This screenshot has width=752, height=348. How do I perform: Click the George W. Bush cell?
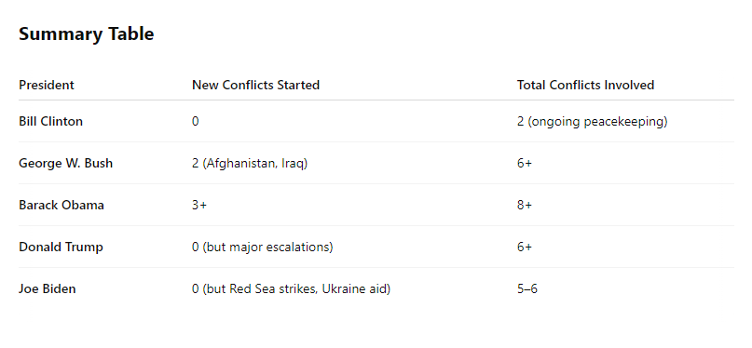pyautogui.click(x=66, y=163)
